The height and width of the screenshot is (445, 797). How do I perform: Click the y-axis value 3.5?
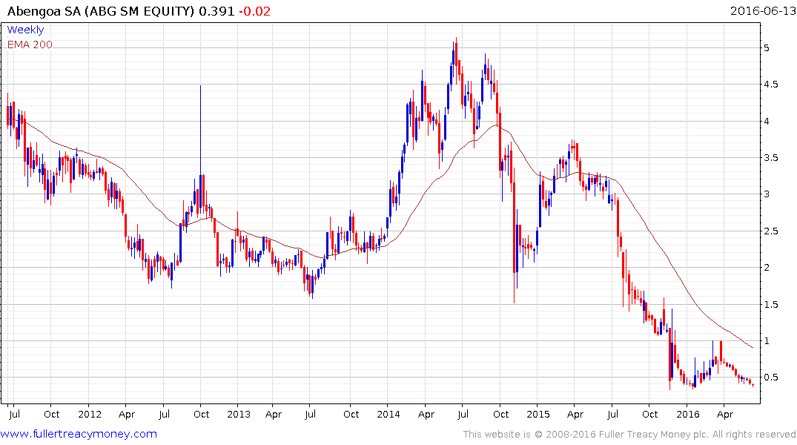click(x=771, y=158)
